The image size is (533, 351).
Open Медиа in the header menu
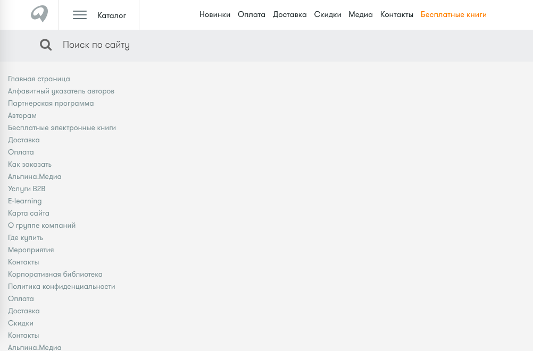click(x=361, y=14)
